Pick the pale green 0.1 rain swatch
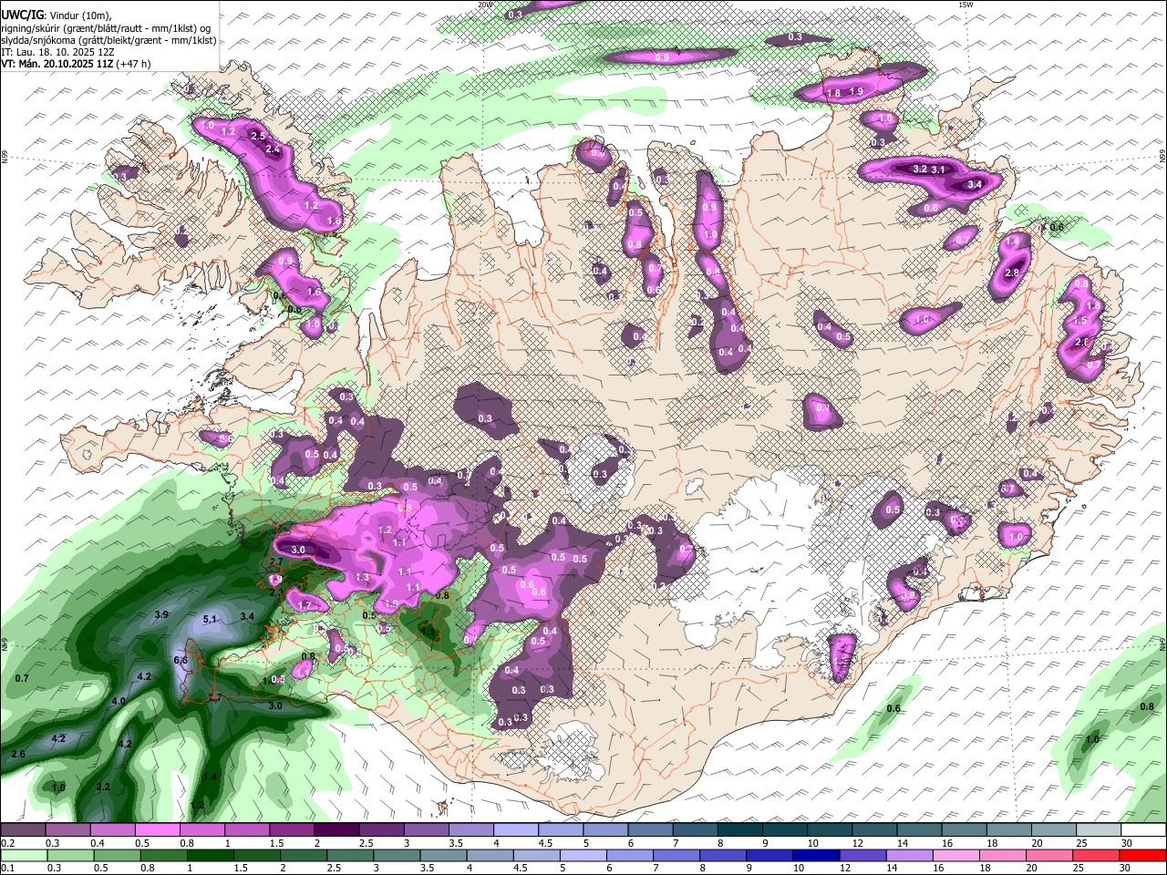The height and width of the screenshot is (875, 1167). [x=24, y=855]
